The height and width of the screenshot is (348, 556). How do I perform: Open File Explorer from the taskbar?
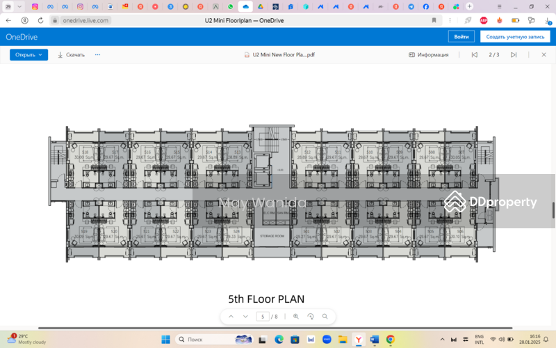(343, 340)
